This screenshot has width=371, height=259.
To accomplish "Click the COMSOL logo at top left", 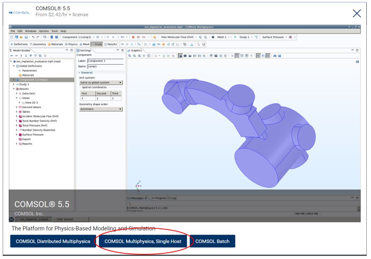I will point(19,13).
